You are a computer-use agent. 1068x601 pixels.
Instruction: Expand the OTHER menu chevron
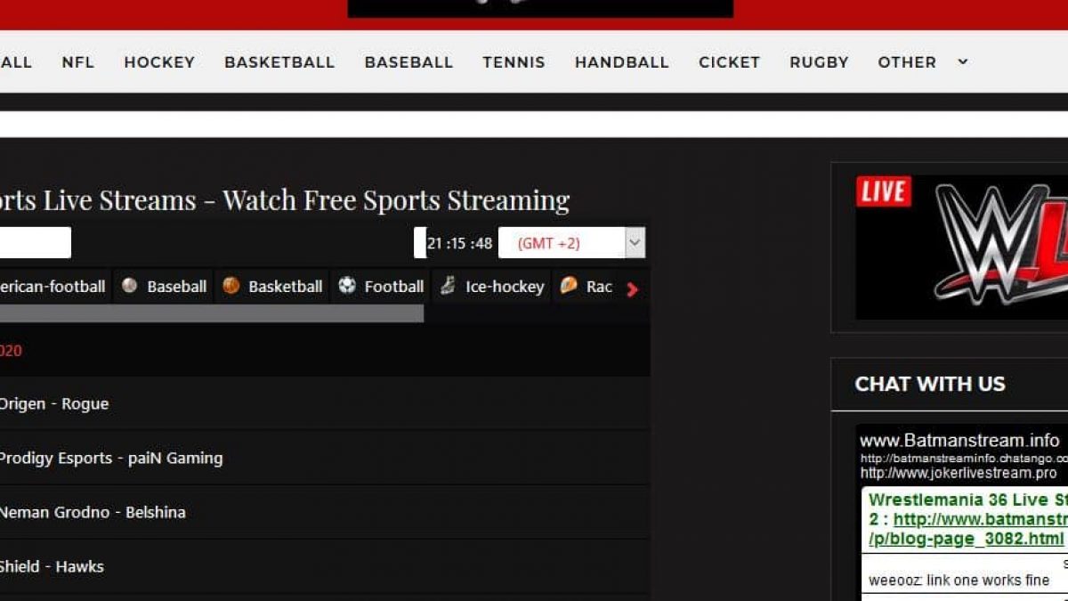[962, 61]
